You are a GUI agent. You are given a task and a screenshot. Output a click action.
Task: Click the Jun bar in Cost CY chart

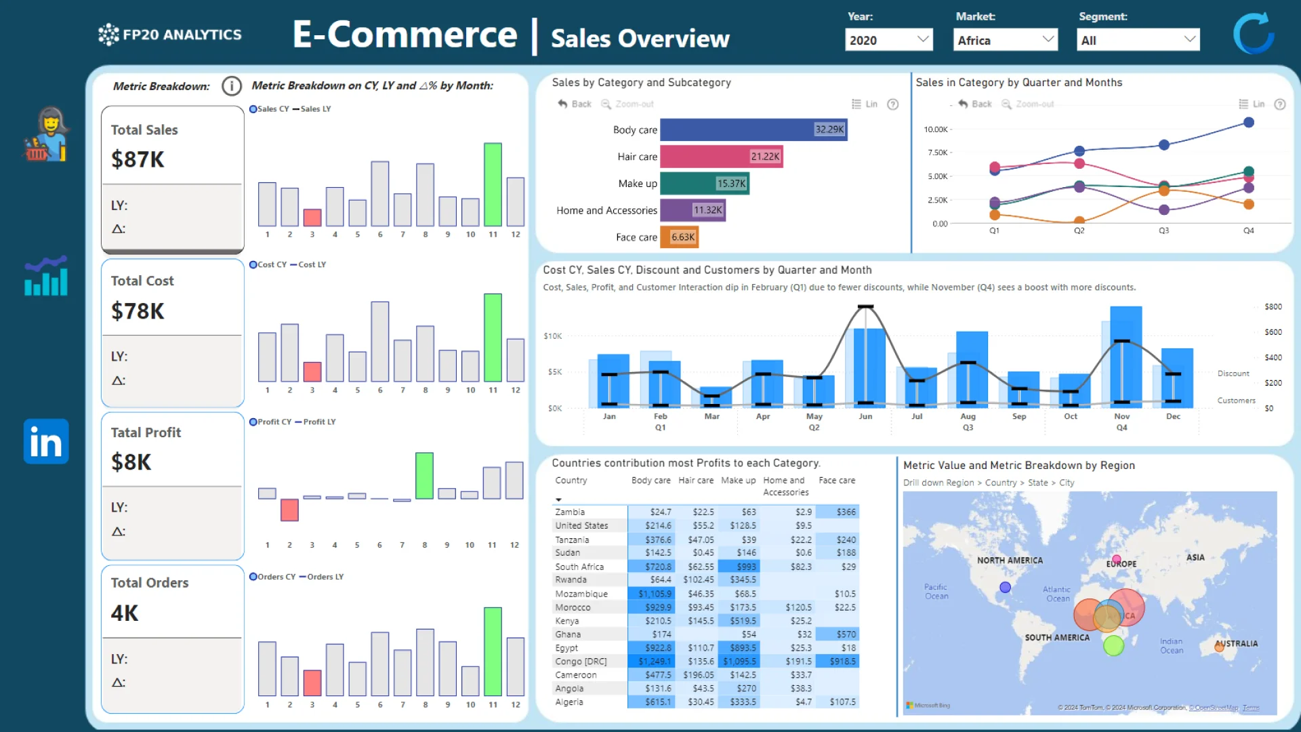pos(869,368)
